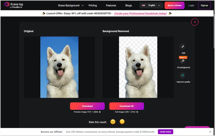The height and width of the screenshot is (136, 215).
Task: Open the Edit pencil tool
Action: point(183,47)
